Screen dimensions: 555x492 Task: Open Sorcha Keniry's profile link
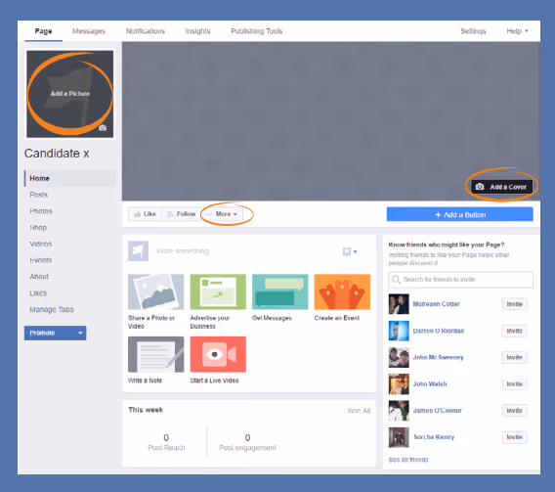click(434, 437)
